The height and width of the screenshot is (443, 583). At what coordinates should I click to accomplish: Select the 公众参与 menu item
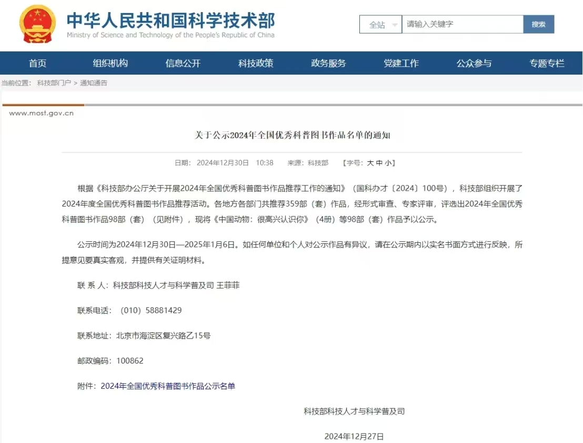point(474,64)
